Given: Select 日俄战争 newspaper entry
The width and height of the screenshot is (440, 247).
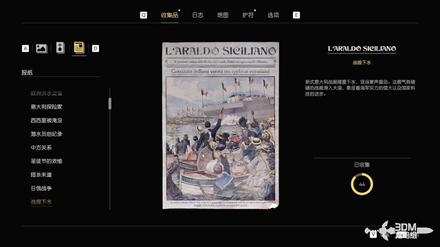Looking at the screenshot, I should point(41,188).
